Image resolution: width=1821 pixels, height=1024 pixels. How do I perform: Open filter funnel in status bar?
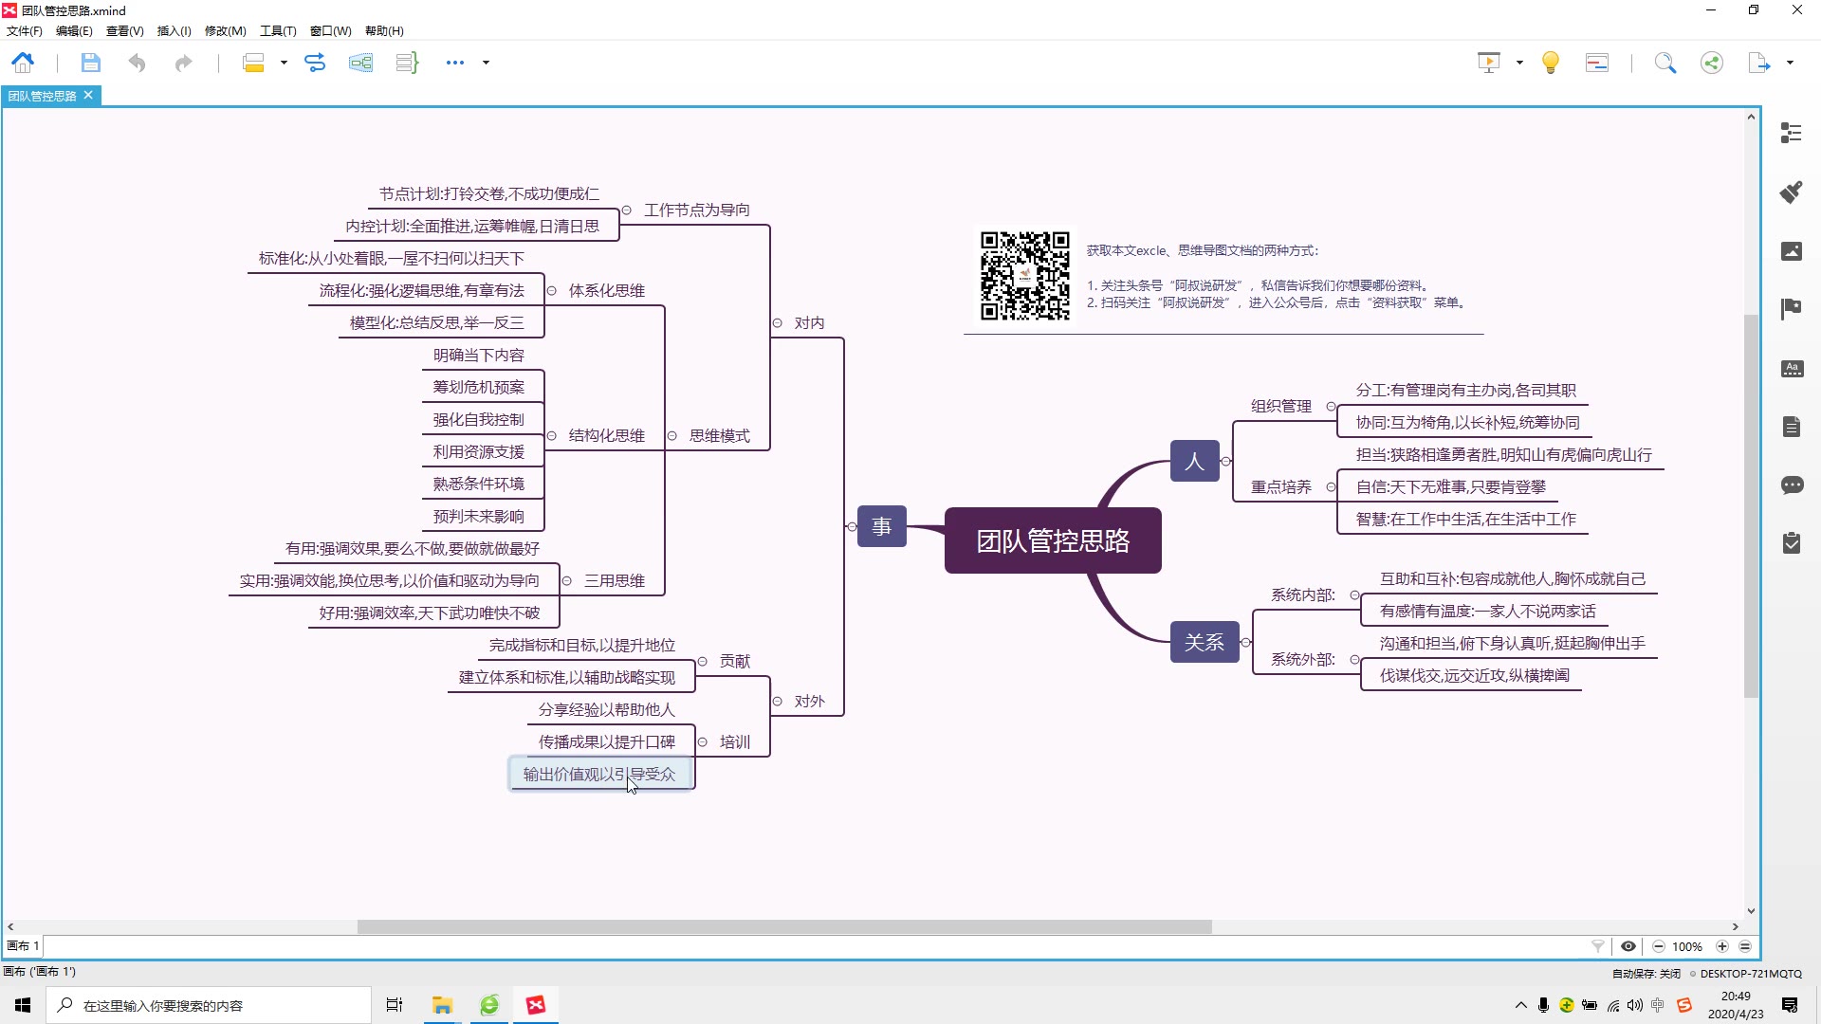pyautogui.click(x=1598, y=946)
